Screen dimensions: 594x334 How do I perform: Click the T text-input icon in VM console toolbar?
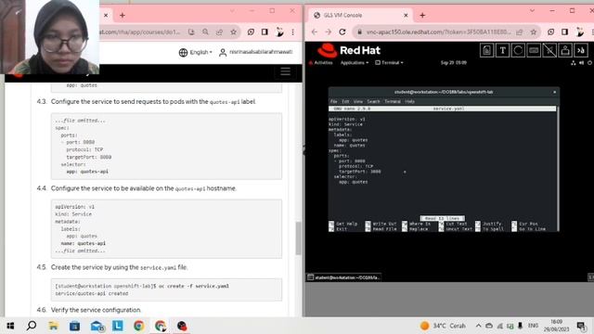click(x=502, y=50)
